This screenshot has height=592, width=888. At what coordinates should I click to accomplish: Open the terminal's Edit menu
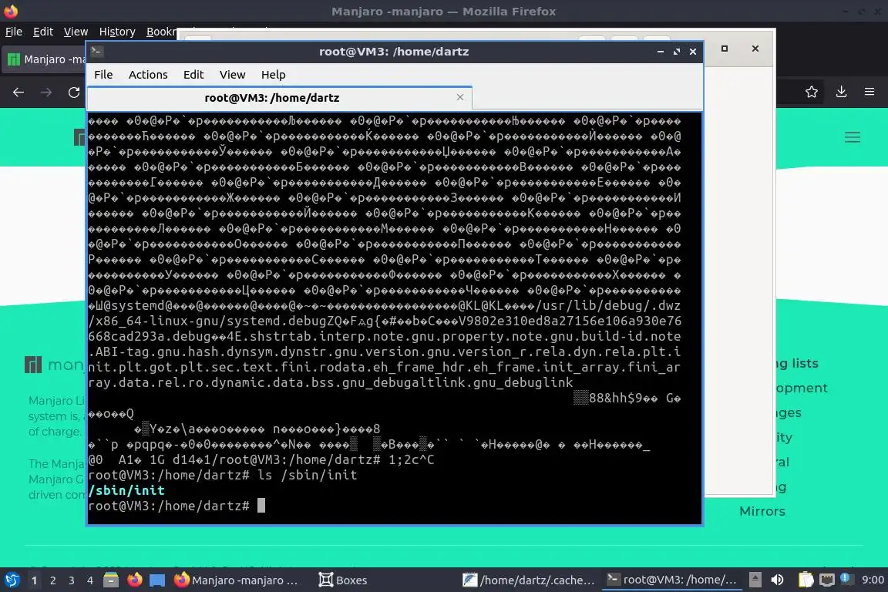pos(193,75)
